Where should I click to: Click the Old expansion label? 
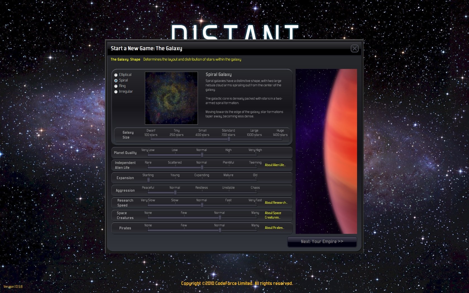(x=255, y=175)
